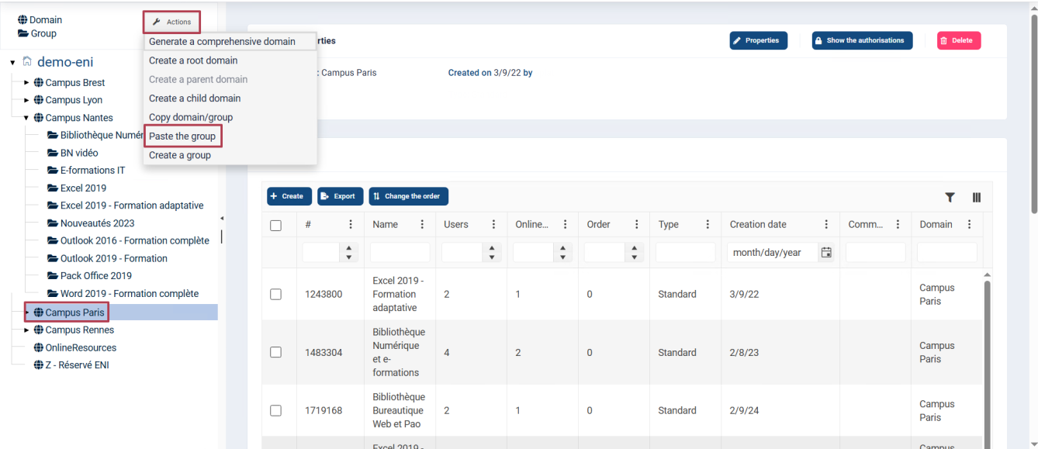
Task: Click the filter funnel icon above table
Action: click(950, 197)
